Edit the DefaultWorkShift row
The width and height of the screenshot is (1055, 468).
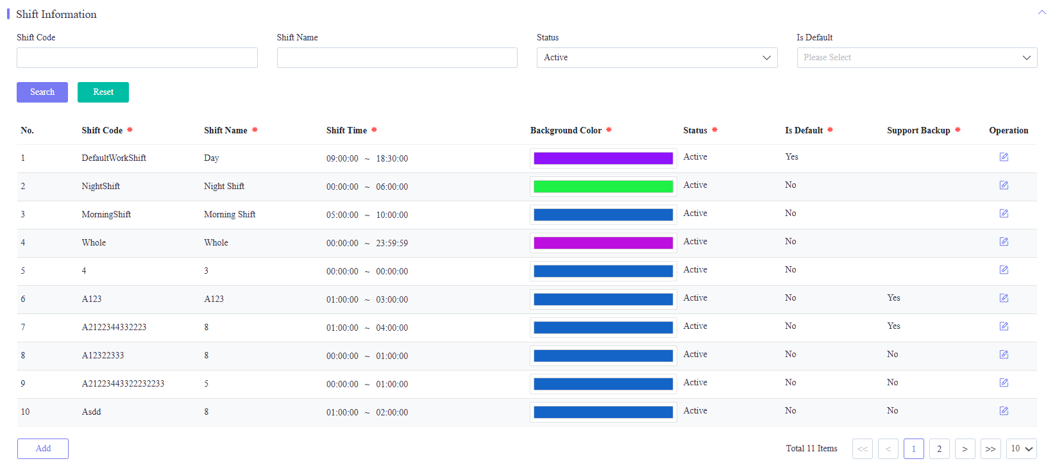tap(1004, 157)
